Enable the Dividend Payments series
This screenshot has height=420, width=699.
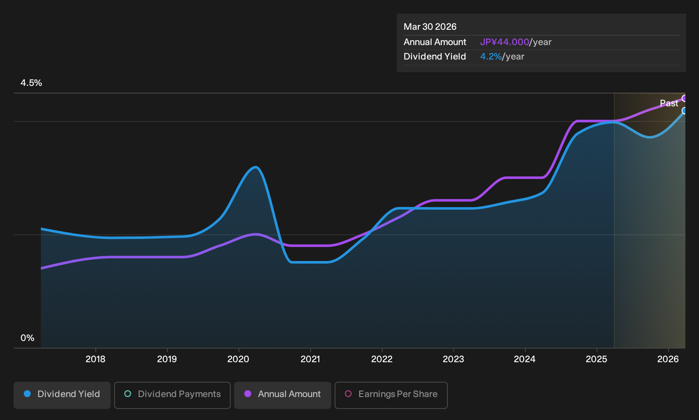172,395
